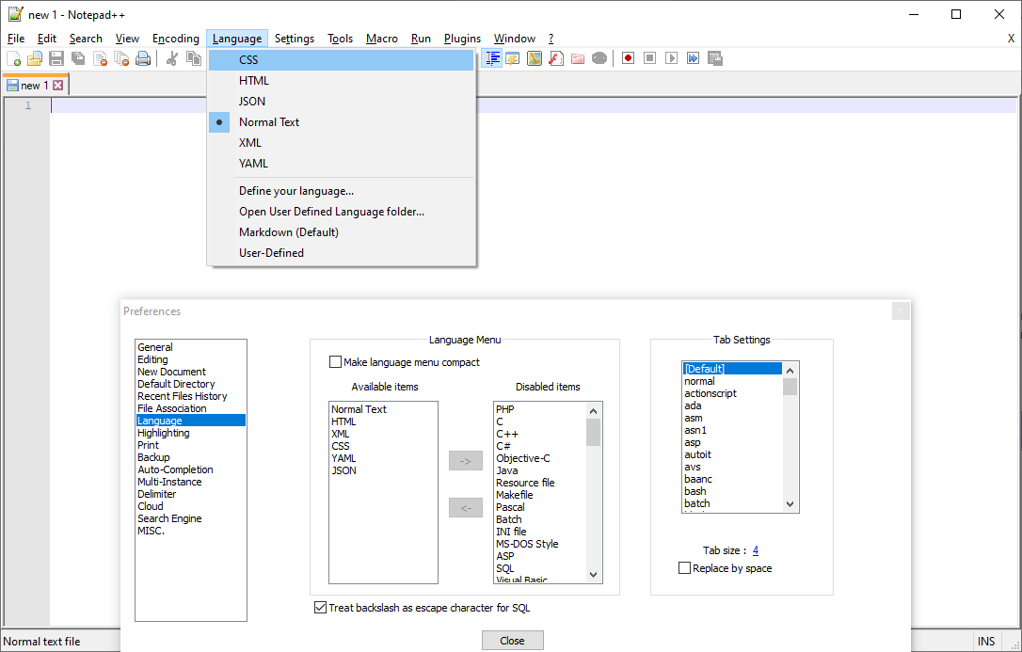Open Folder as Workspace toolbar icon
The width and height of the screenshot is (1022, 652).
[x=578, y=58]
